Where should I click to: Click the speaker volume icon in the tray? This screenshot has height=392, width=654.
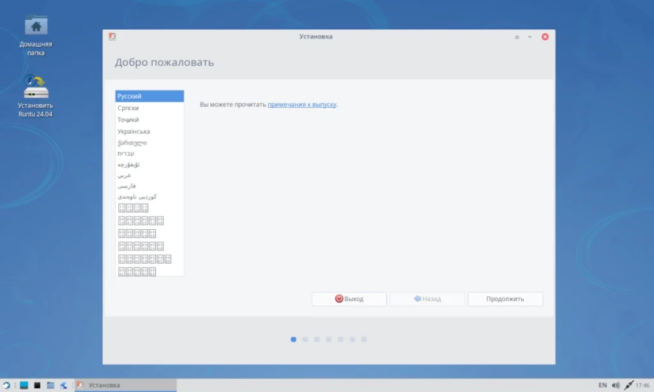(616, 386)
